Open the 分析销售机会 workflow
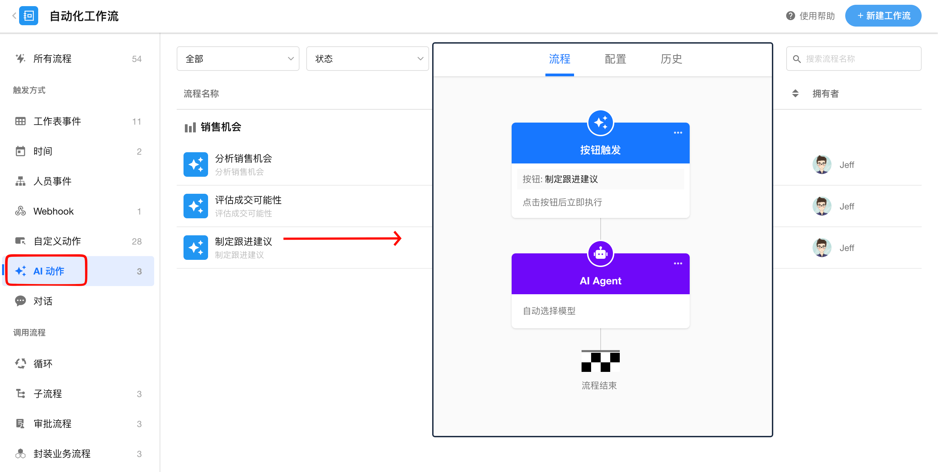This screenshot has width=938, height=472. pos(243,159)
